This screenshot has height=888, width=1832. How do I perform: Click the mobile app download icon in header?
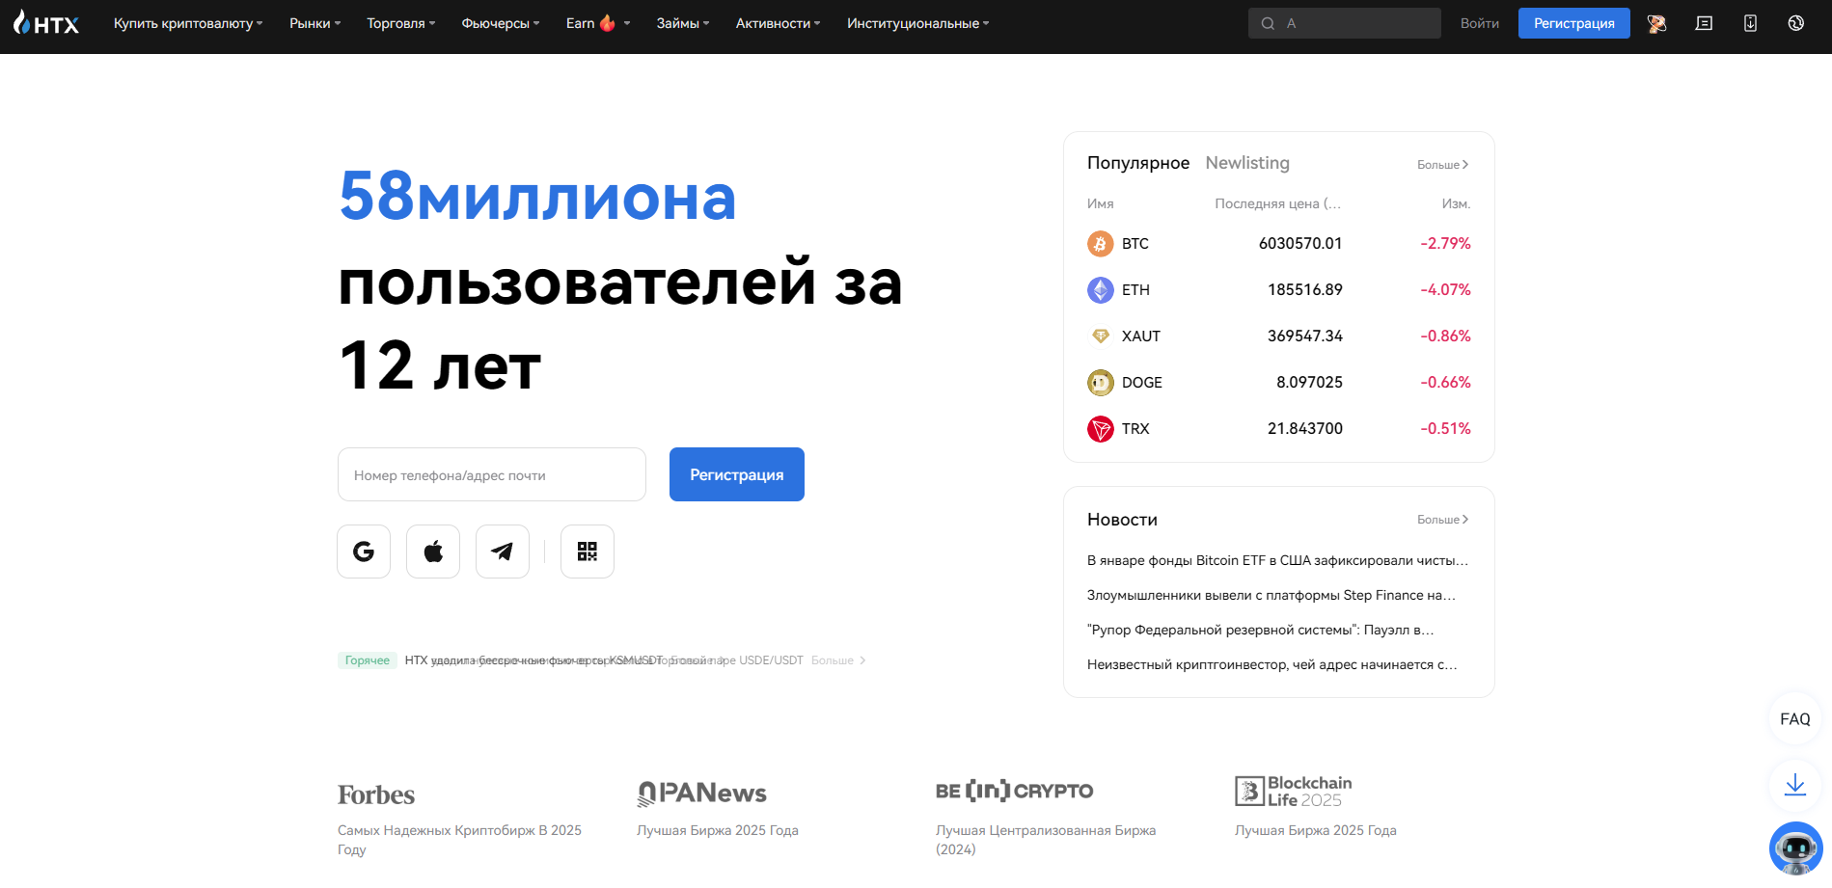point(1750,23)
